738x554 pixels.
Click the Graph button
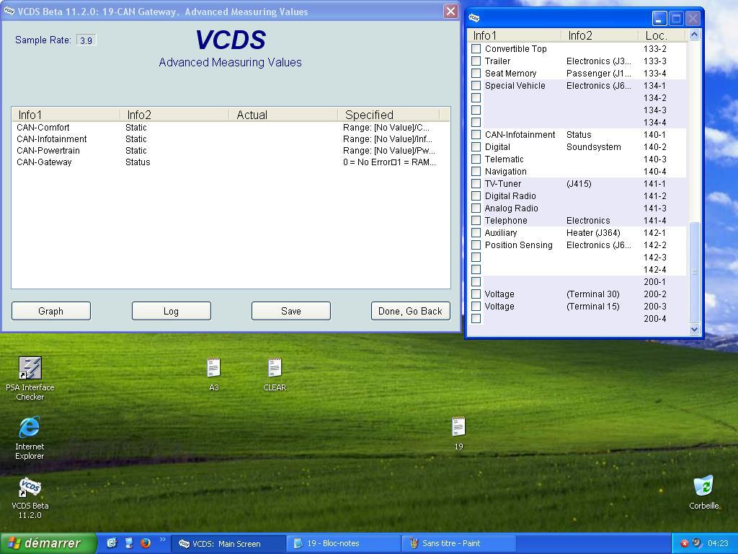click(x=51, y=311)
